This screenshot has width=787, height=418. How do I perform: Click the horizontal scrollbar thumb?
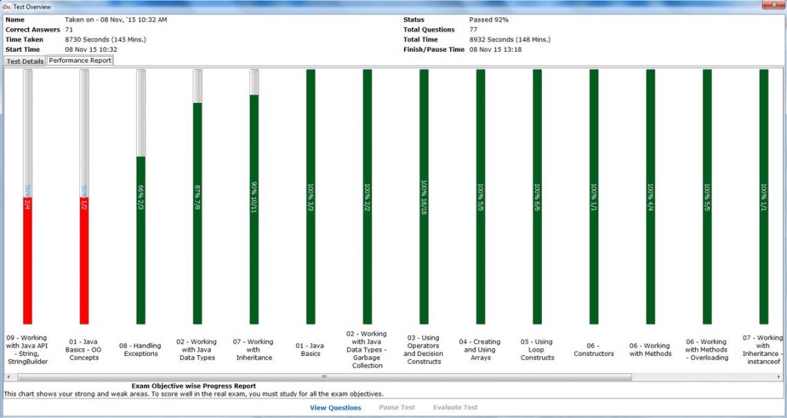323,377
